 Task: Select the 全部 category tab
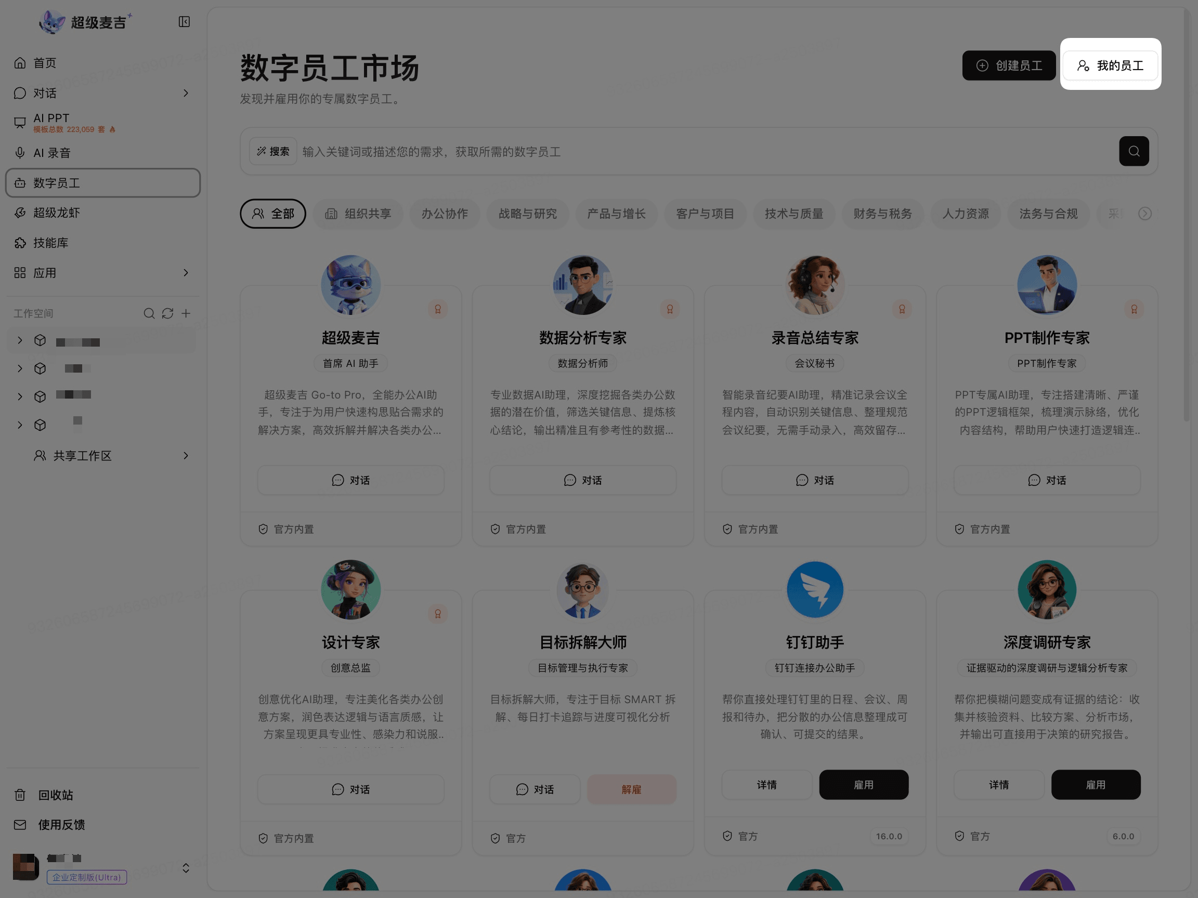273,214
